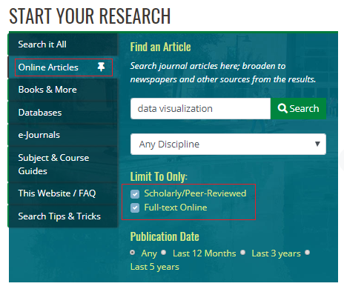The width and height of the screenshot is (344, 292).
Task: Choose the Last 12 Months radio button
Action: [163, 253]
